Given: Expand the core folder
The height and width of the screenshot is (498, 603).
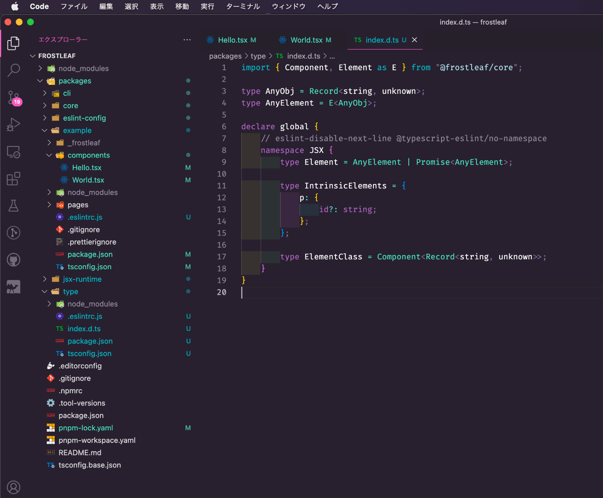Looking at the screenshot, I should click(45, 106).
